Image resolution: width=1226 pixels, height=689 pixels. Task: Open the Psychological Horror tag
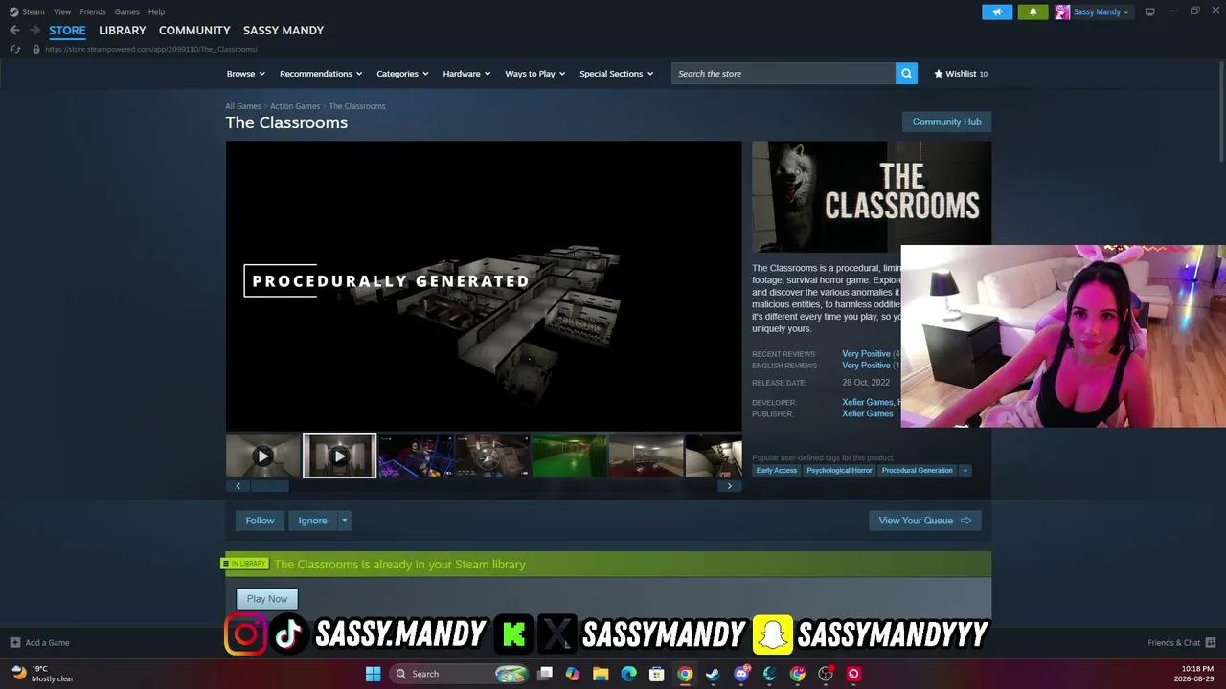(x=839, y=471)
